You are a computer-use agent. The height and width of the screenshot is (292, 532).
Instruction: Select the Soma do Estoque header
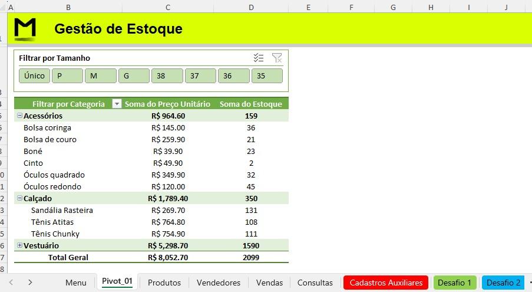(x=251, y=104)
